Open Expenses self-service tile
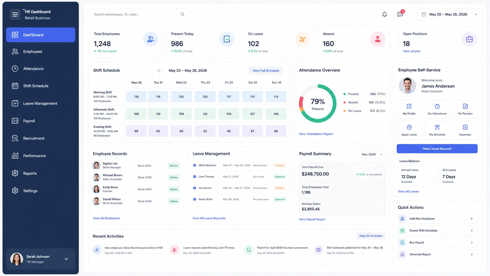 465,130
